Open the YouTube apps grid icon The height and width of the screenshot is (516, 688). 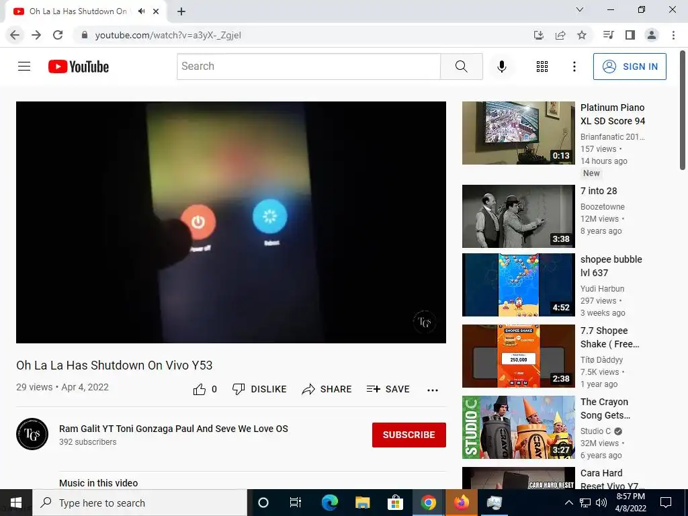(542, 67)
